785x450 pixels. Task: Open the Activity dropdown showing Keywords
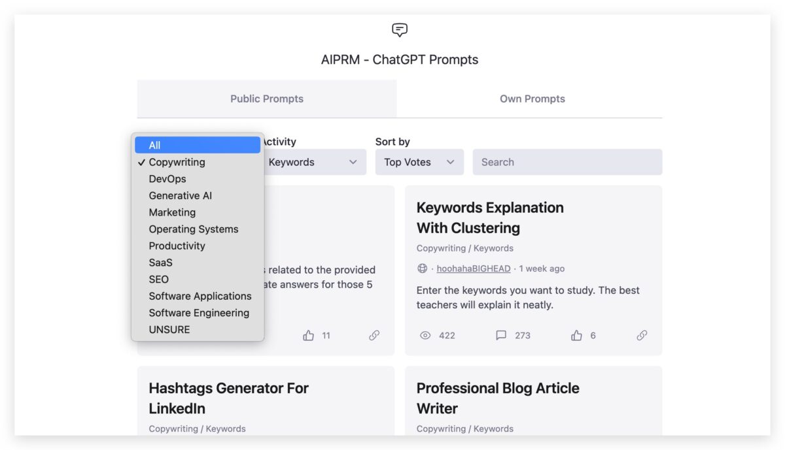click(x=314, y=162)
